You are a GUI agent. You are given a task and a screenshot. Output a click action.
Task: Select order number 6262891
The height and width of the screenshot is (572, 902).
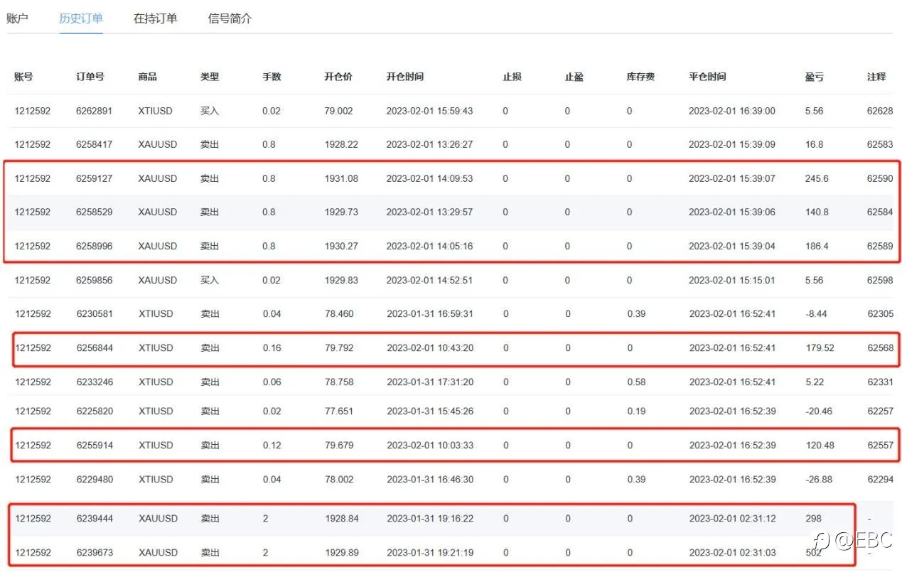click(x=95, y=111)
